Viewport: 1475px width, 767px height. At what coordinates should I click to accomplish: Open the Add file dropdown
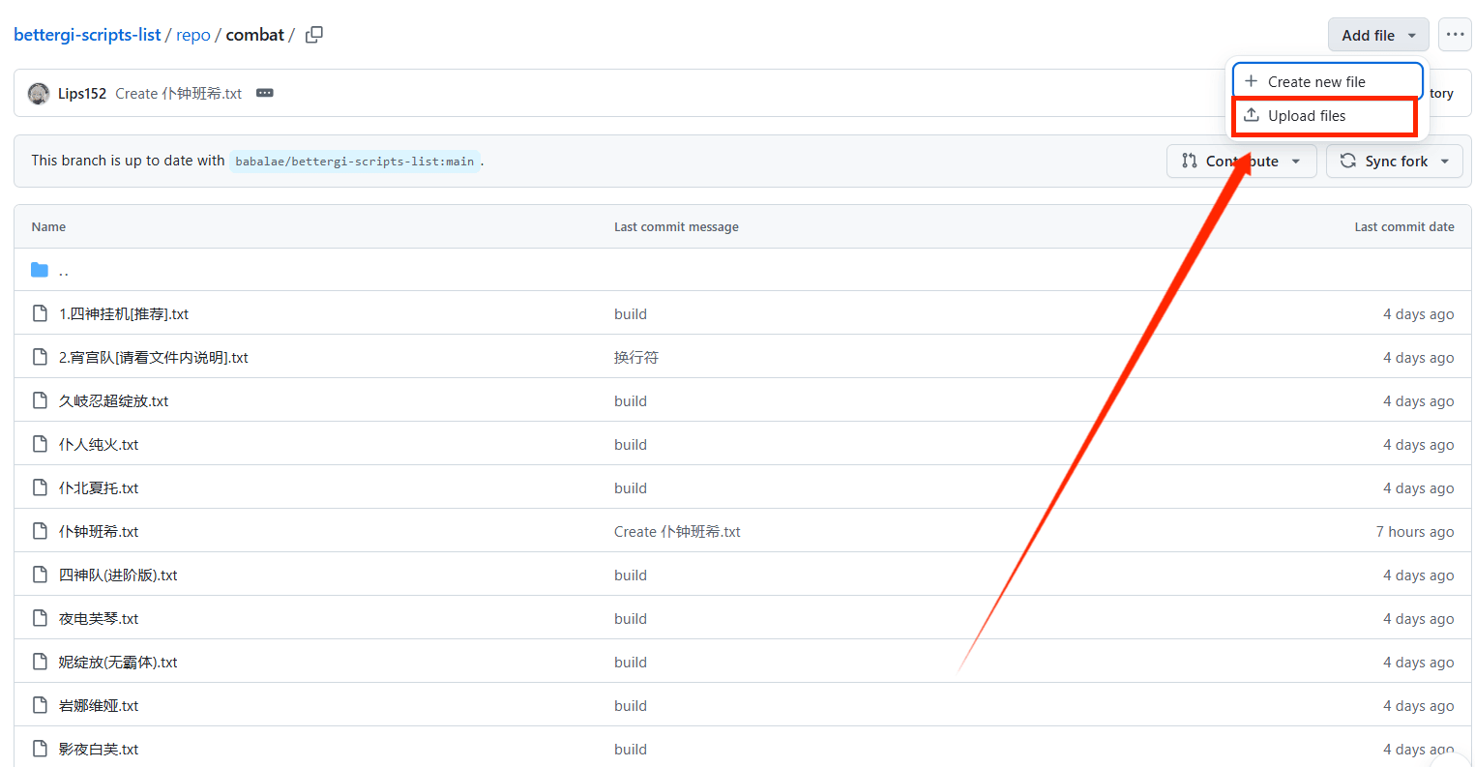tap(1377, 35)
